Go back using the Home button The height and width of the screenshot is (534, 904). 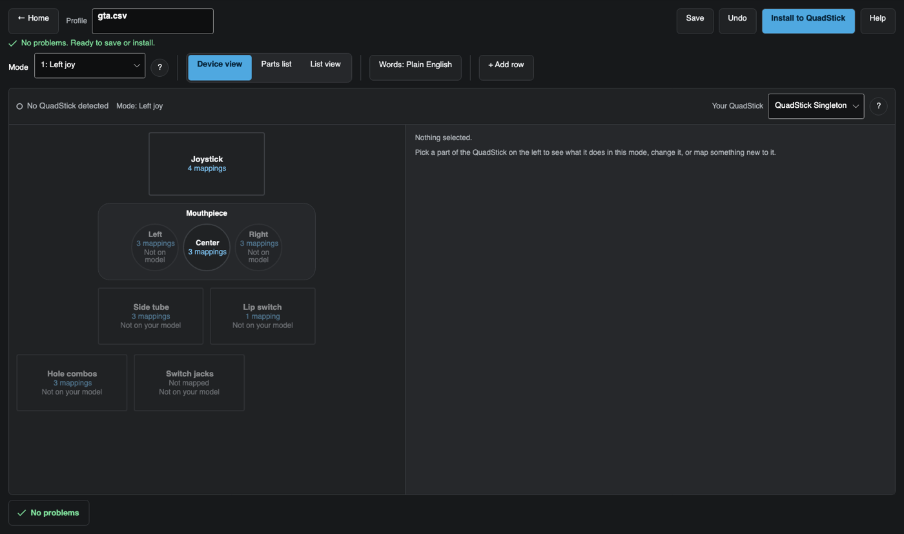[34, 21]
